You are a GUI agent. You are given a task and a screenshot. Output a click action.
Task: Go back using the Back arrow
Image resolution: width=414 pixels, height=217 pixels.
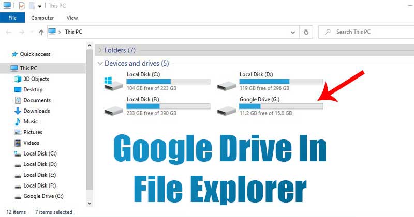tap(8, 32)
